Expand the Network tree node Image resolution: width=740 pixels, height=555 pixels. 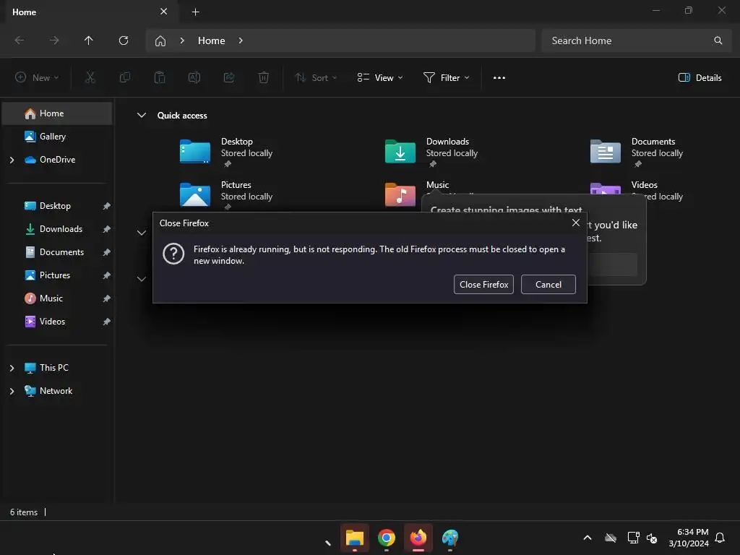(x=12, y=391)
